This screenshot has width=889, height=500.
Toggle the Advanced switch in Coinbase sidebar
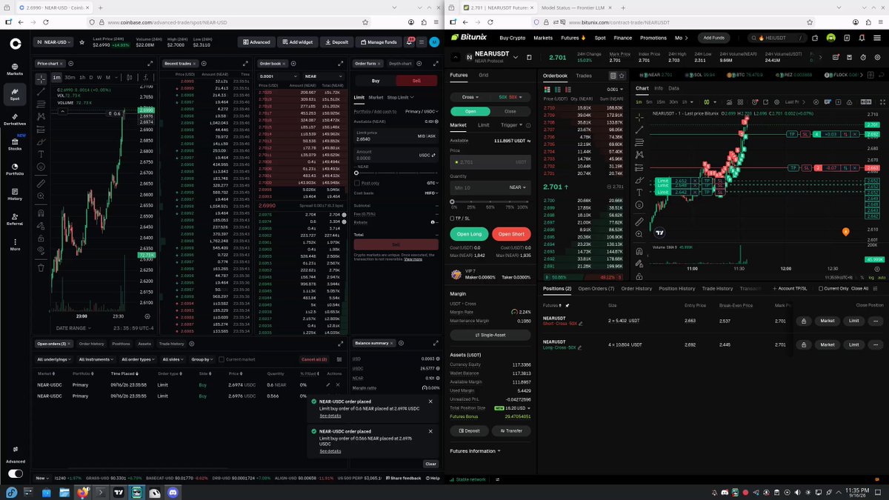(15, 473)
